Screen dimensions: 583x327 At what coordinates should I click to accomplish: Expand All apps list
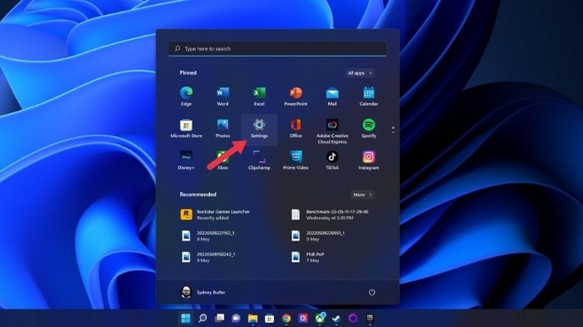(x=360, y=73)
